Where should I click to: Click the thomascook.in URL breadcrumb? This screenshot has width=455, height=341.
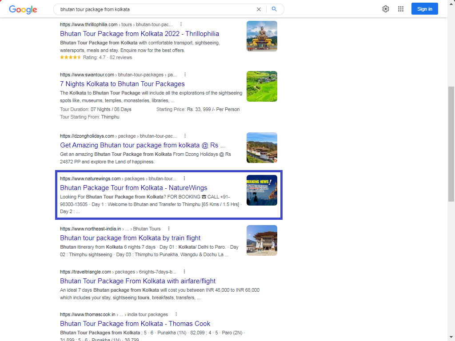114,314
